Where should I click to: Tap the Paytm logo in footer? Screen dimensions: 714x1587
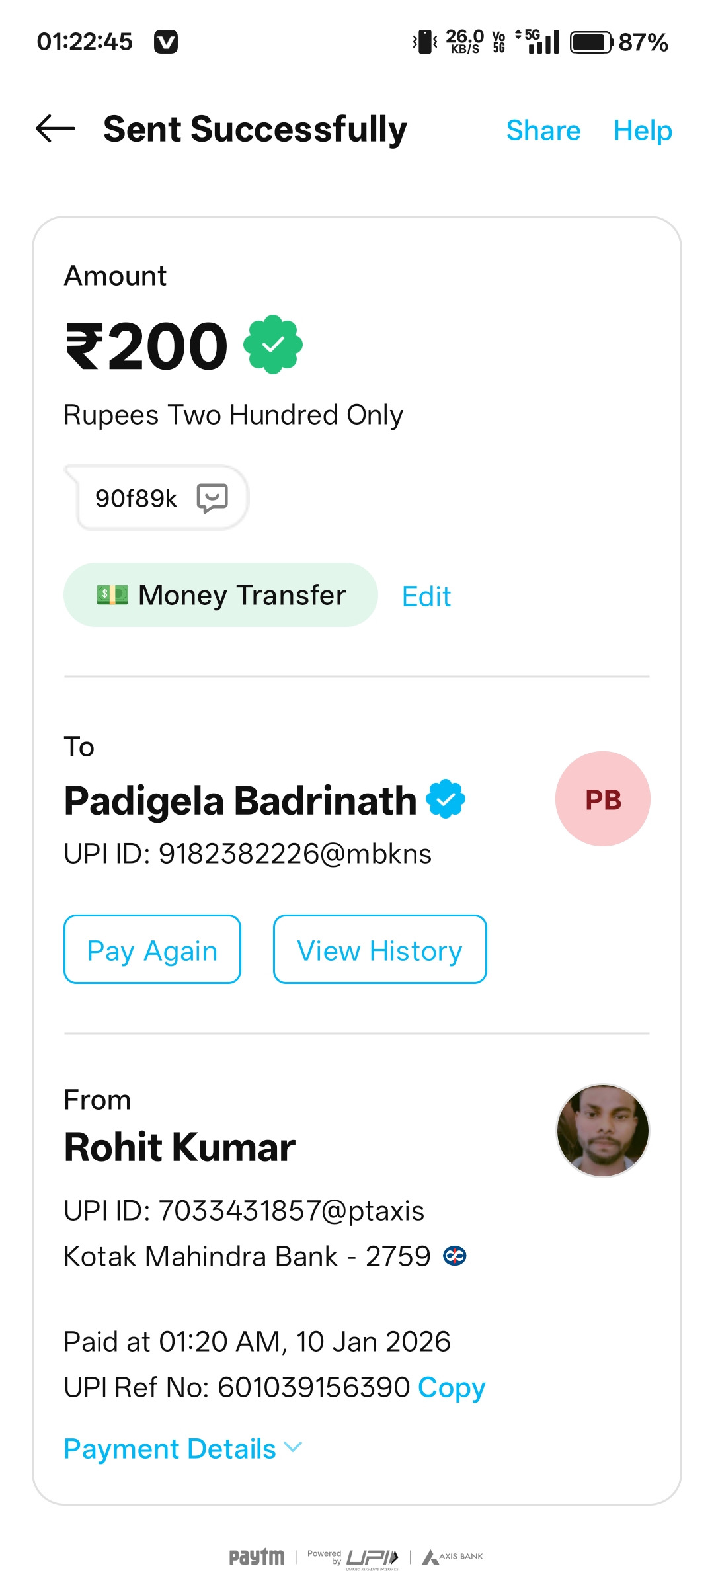pos(257,1557)
